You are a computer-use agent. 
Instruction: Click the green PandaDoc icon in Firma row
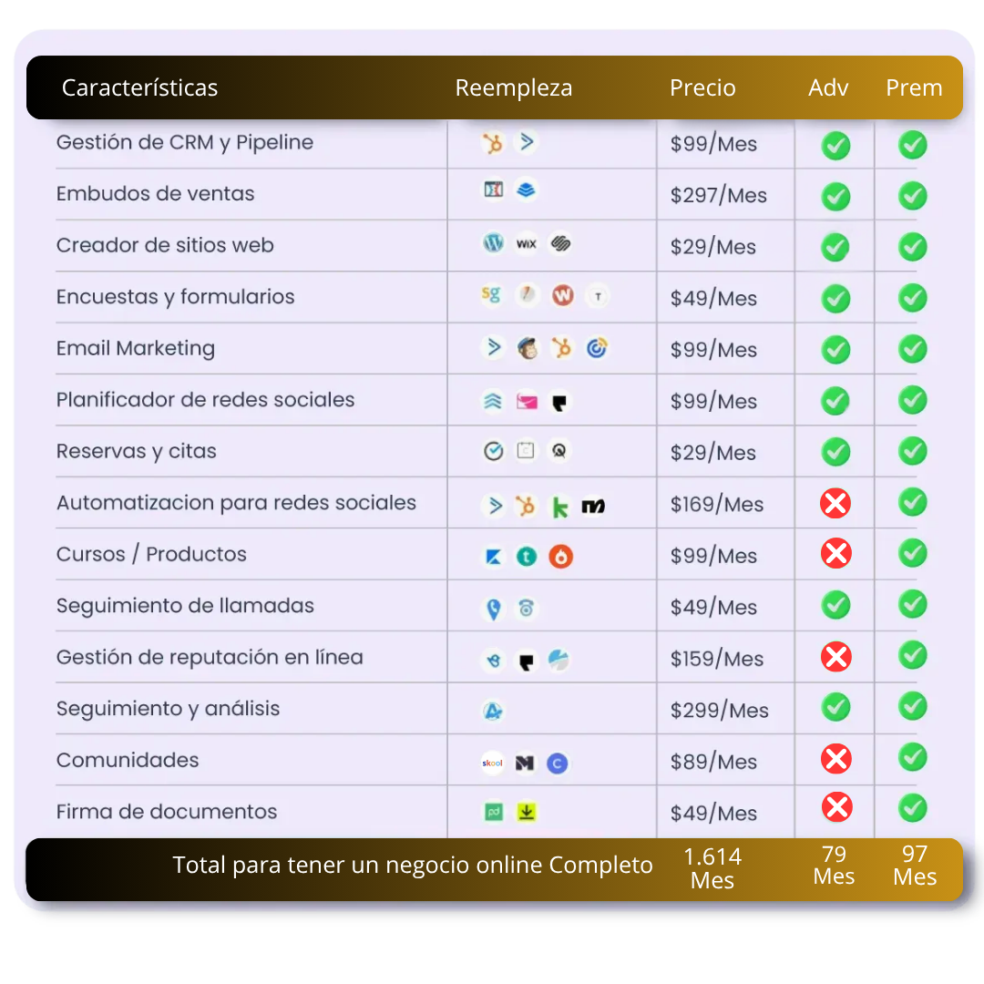click(x=494, y=812)
